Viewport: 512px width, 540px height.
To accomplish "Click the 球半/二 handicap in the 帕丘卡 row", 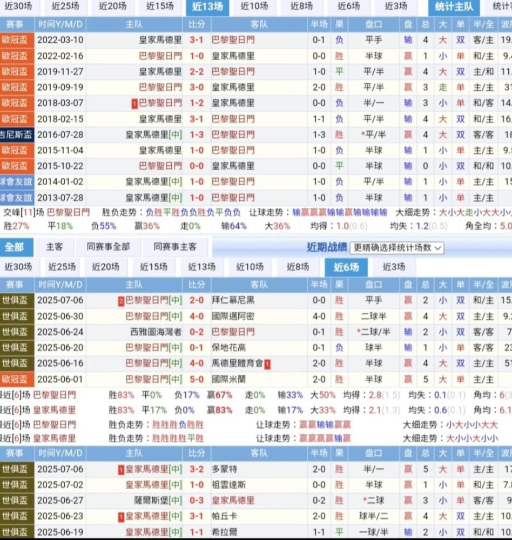I will 374,516.
